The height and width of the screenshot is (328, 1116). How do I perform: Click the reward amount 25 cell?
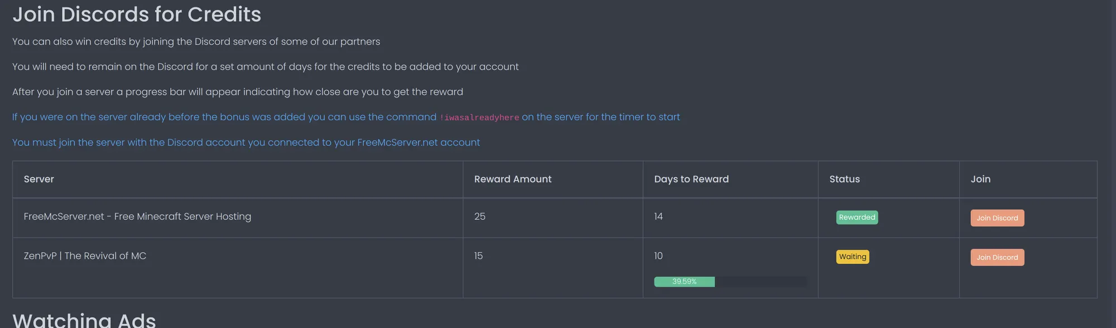point(480,217)
